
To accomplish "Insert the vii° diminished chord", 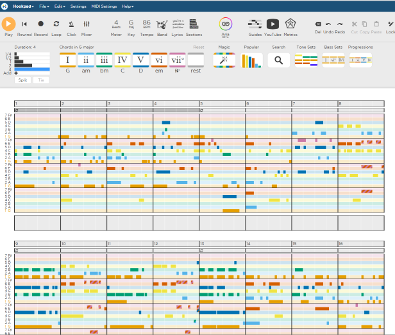I will point(178,60).
